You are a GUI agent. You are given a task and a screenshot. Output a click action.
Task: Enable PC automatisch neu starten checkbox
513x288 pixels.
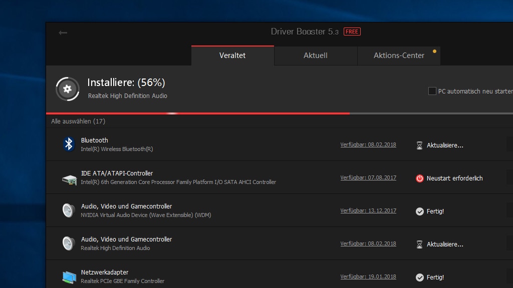432,91
